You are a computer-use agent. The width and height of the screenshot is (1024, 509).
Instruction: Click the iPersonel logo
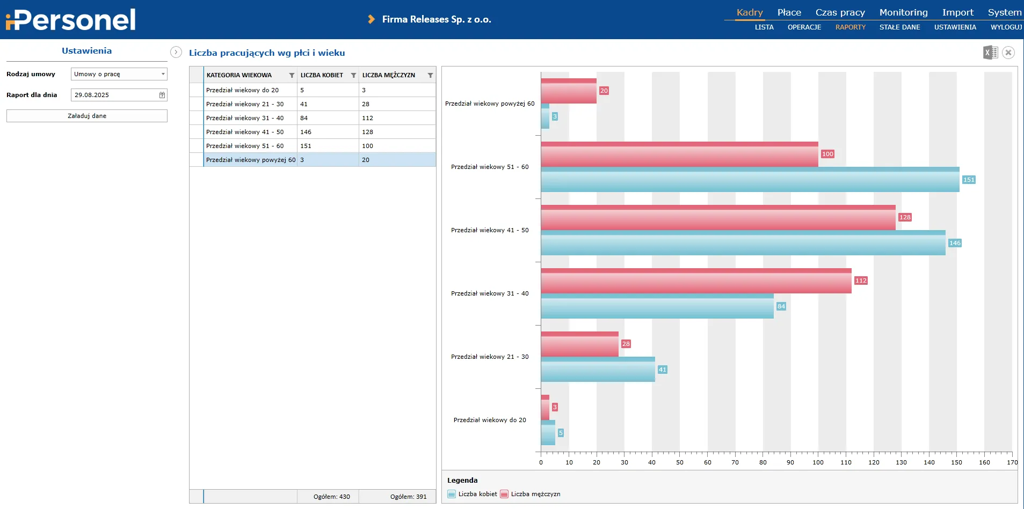tap(70, 20)
